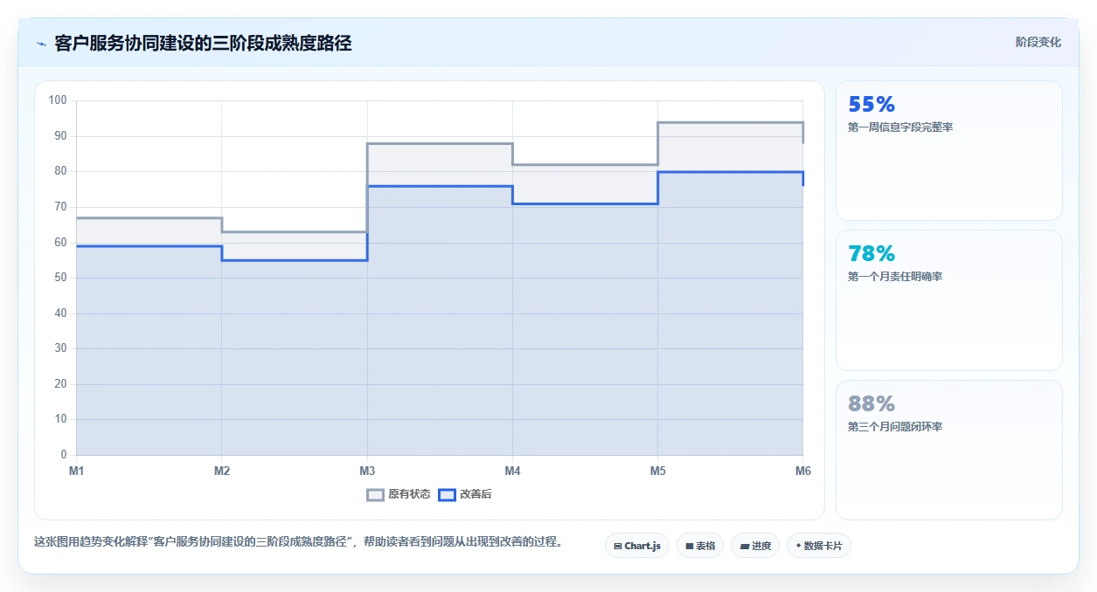This screenshot has width=1097, height=592.
Task: Select the 进度 tag chip
Action: (755, 546)
